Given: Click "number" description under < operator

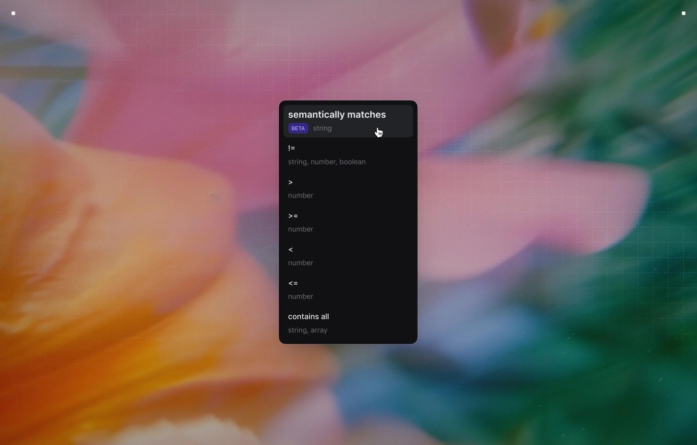Looking at the screenshot, I should click(300, 263).
